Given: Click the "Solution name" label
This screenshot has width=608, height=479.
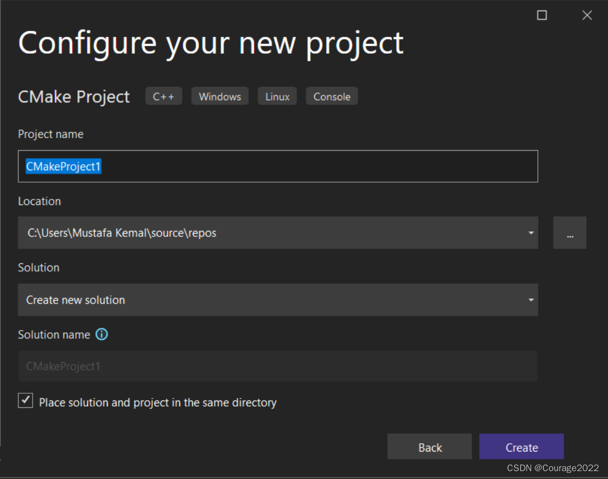Looking at the screenshot, I should (x=54, y=334).
